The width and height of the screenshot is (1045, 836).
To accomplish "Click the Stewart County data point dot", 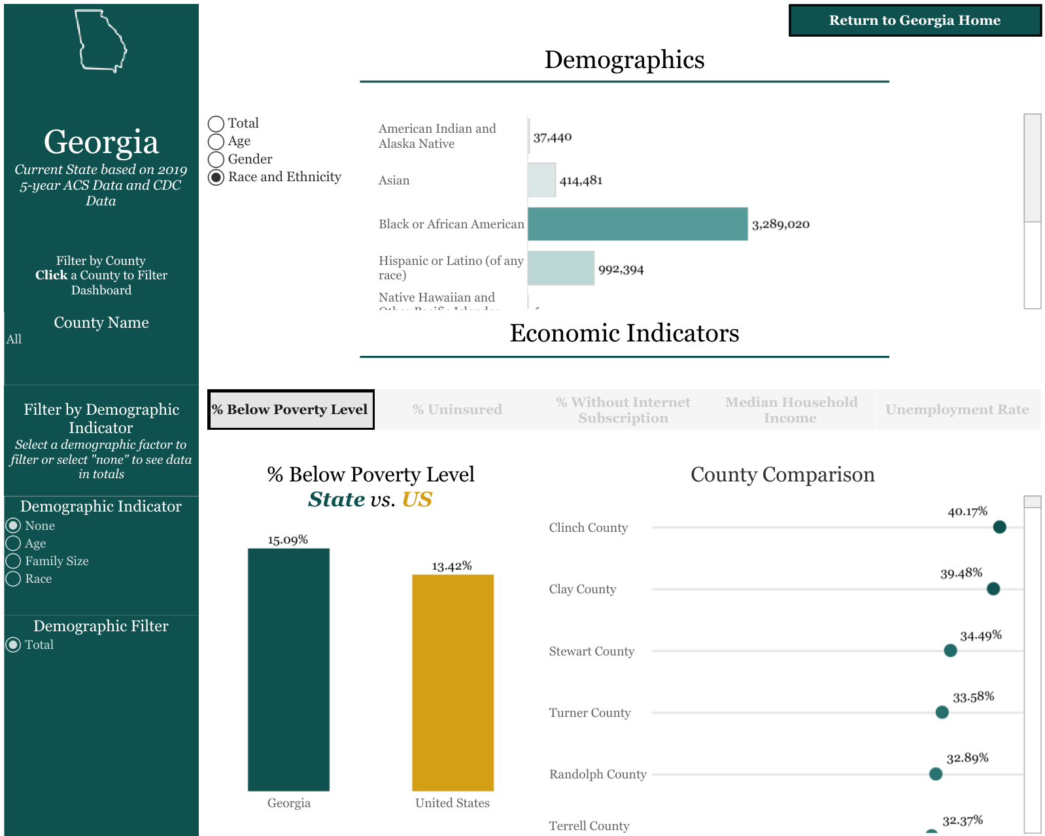I will pyautogui.click(x=950, y=651).
